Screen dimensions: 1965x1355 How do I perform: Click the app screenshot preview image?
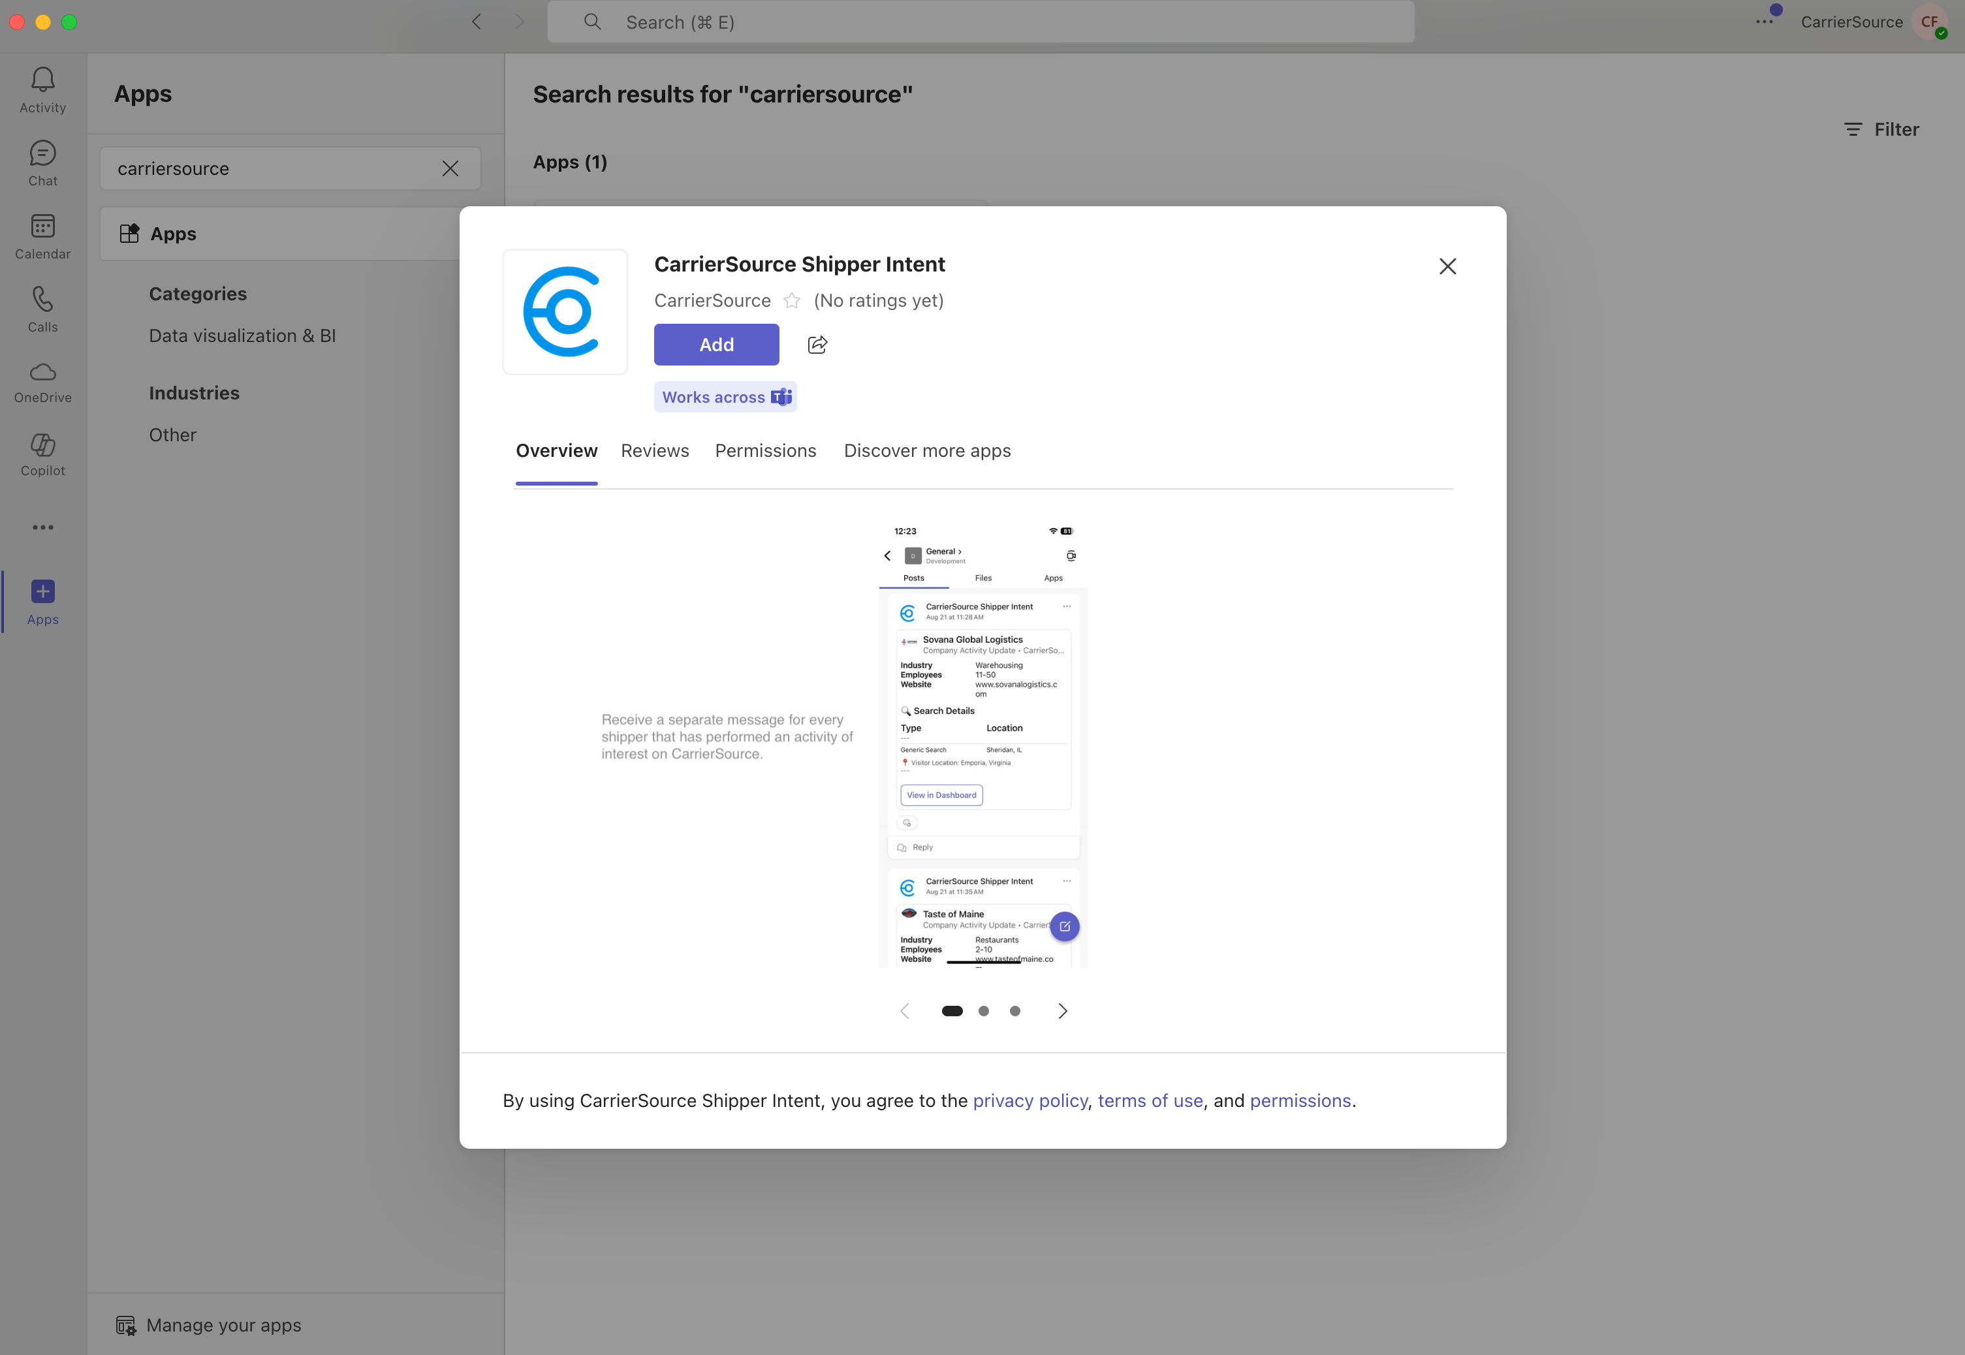tap(983, 745)
